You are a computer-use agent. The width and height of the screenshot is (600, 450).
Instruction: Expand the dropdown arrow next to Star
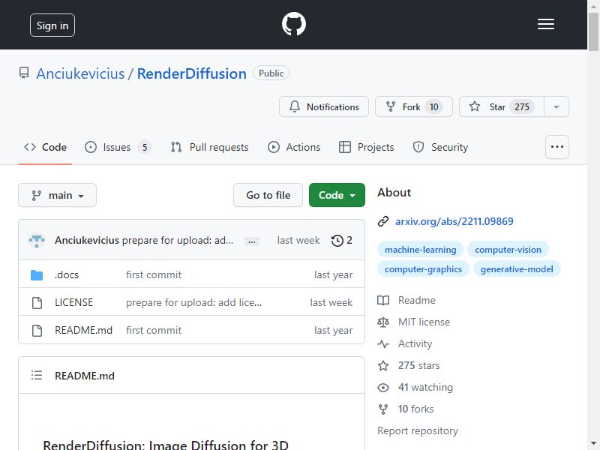point(556,106)
